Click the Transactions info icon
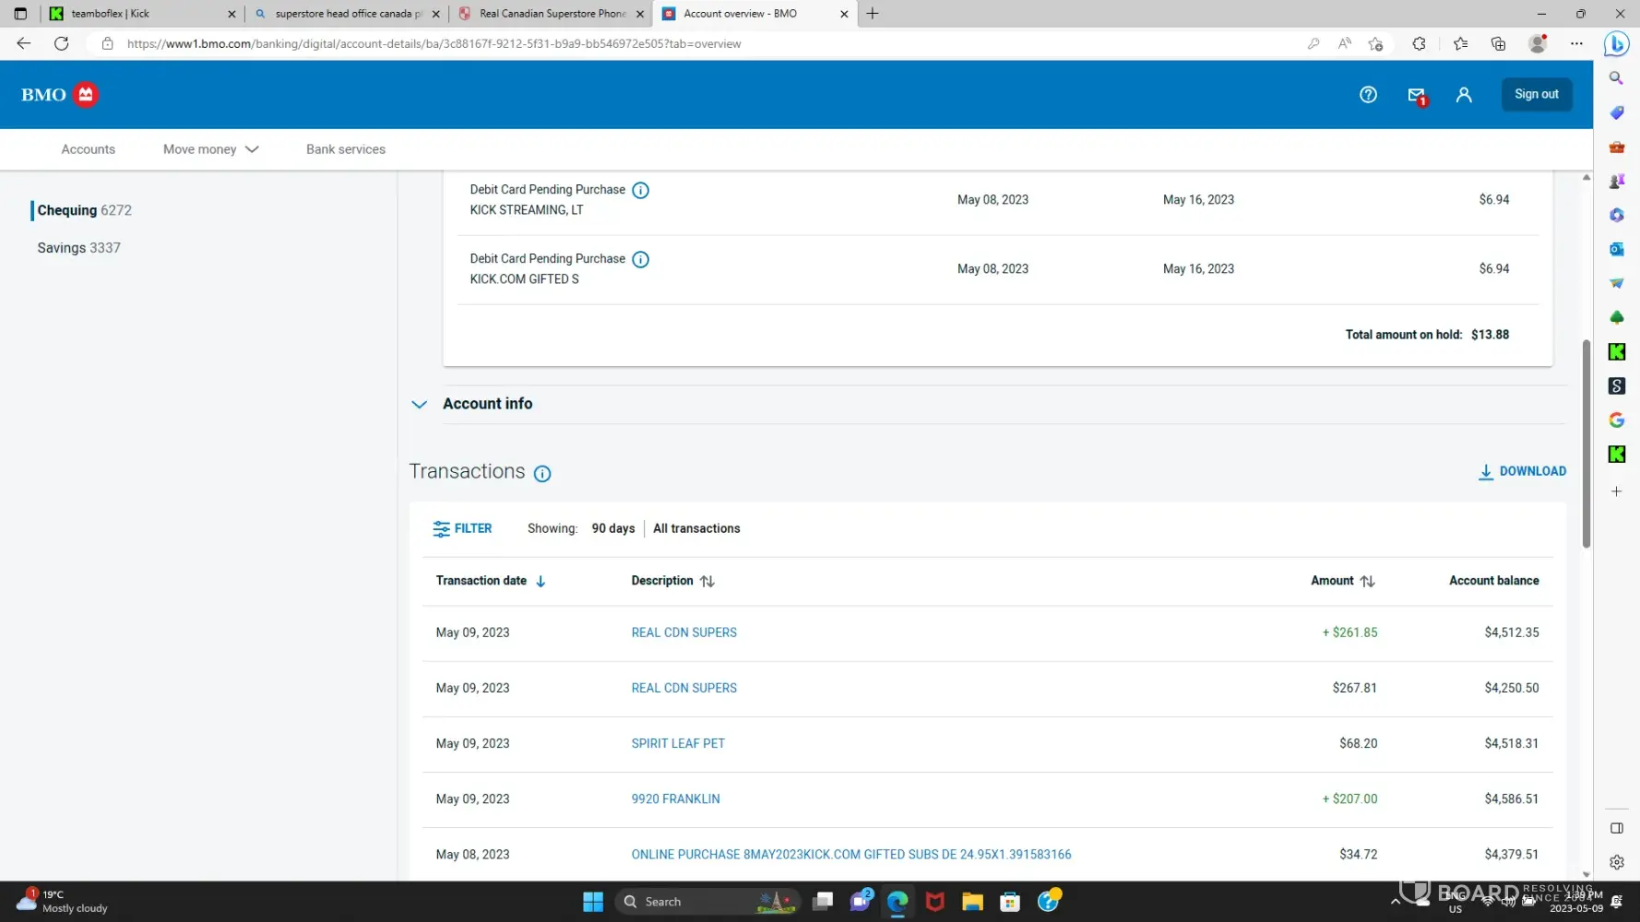The height and width of the screenshot is (922, 1640). pyautogui.click(x=542, y=473)
